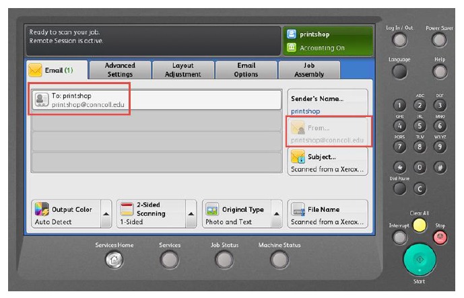Viewport: 464px width, 298px height.
Task: Tap keypad number 9 (WXYZ)
Action: pos(440,147)
